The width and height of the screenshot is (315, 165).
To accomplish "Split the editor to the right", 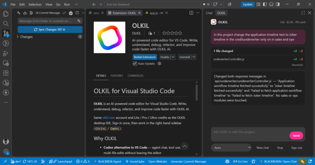I will pyautogui.click(x=191, y=13).
